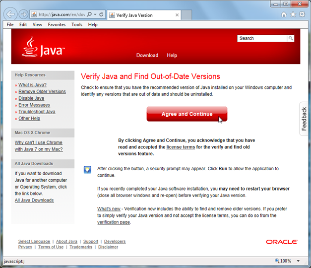
Task: Click the URL text in the address bar
Action: point(62,14)
